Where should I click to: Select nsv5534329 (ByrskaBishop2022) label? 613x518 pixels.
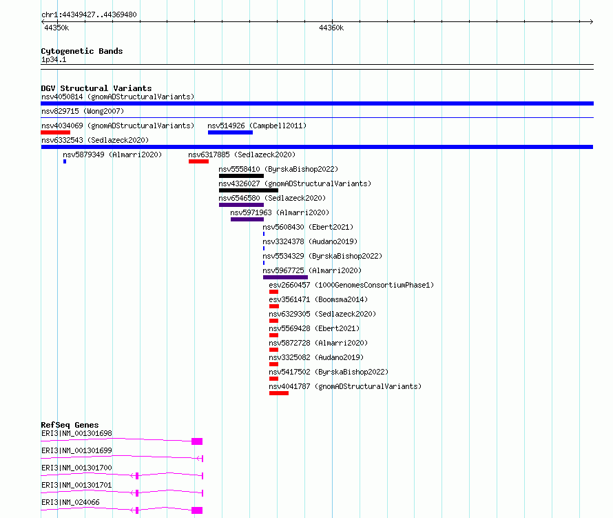322,256
